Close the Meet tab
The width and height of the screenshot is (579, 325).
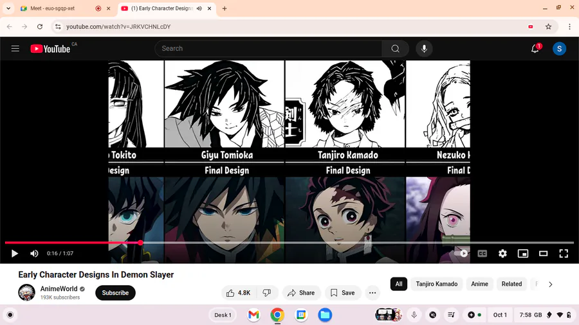[x=109, y=8]
